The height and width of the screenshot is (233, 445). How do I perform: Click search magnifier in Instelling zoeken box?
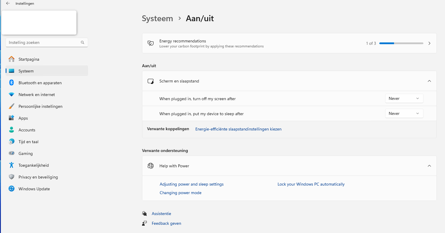tap(83, 42)
